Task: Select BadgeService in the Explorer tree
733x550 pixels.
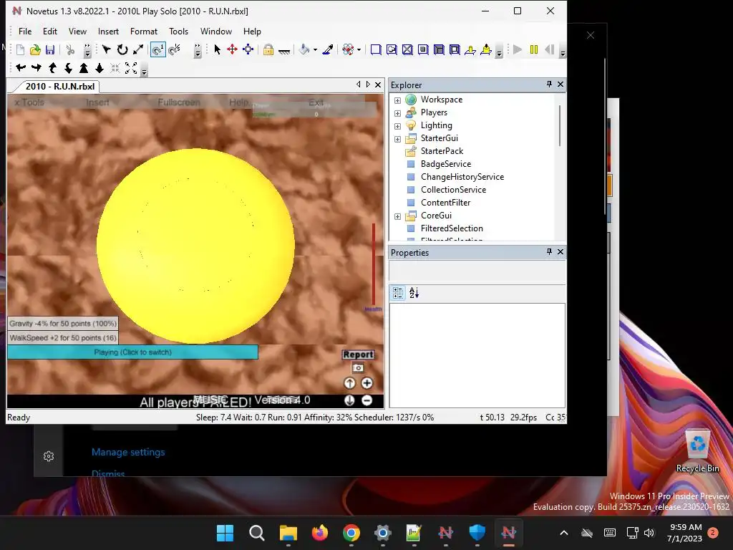Action: (x=445, y=164)
